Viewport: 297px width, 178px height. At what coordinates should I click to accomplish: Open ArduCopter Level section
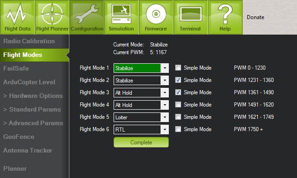click(29, 82)
